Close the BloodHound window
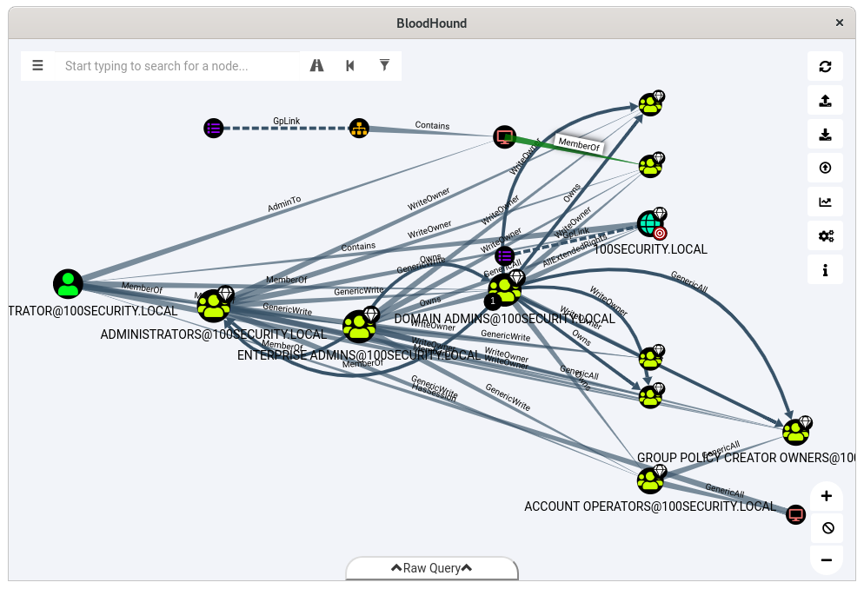The height and width of the screenshot is (589, 864). point(839,23)
